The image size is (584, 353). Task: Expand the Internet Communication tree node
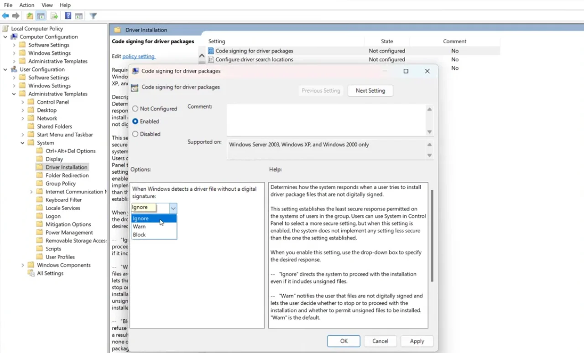point(31,192)
